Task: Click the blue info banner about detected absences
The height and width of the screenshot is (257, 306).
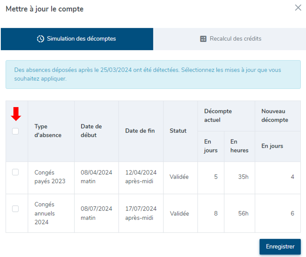Action: point(153,74)
